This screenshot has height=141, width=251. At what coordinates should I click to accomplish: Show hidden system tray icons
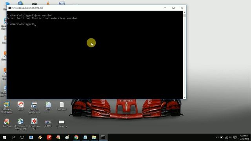[x=217, y=137]
